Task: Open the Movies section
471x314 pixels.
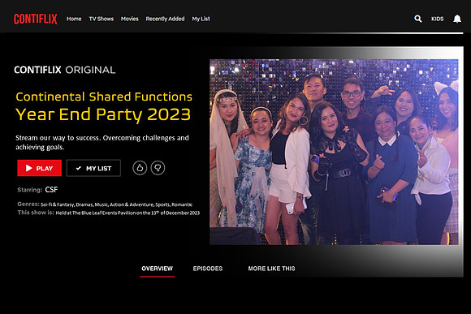Action: click(x=129, y=19)
